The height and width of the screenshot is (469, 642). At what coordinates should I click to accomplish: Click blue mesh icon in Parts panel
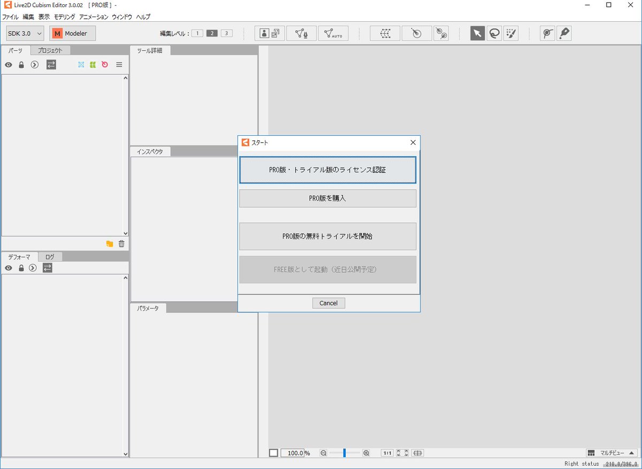[x=81, y=65]
